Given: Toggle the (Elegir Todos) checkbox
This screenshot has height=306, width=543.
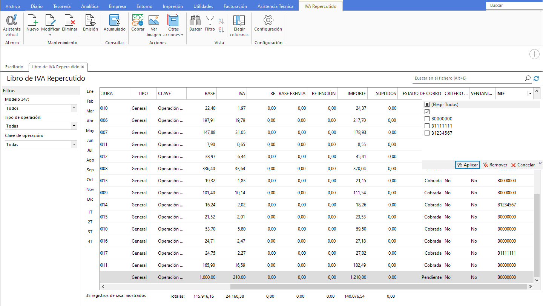Looking at the screenshot, I should (427, 105).
